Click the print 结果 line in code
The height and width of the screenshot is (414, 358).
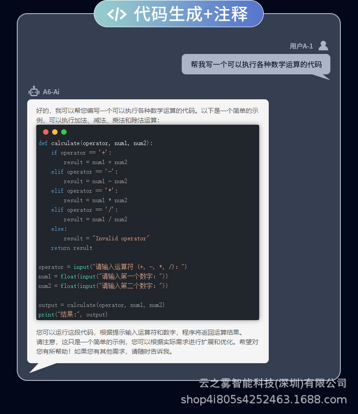(73, 314)
